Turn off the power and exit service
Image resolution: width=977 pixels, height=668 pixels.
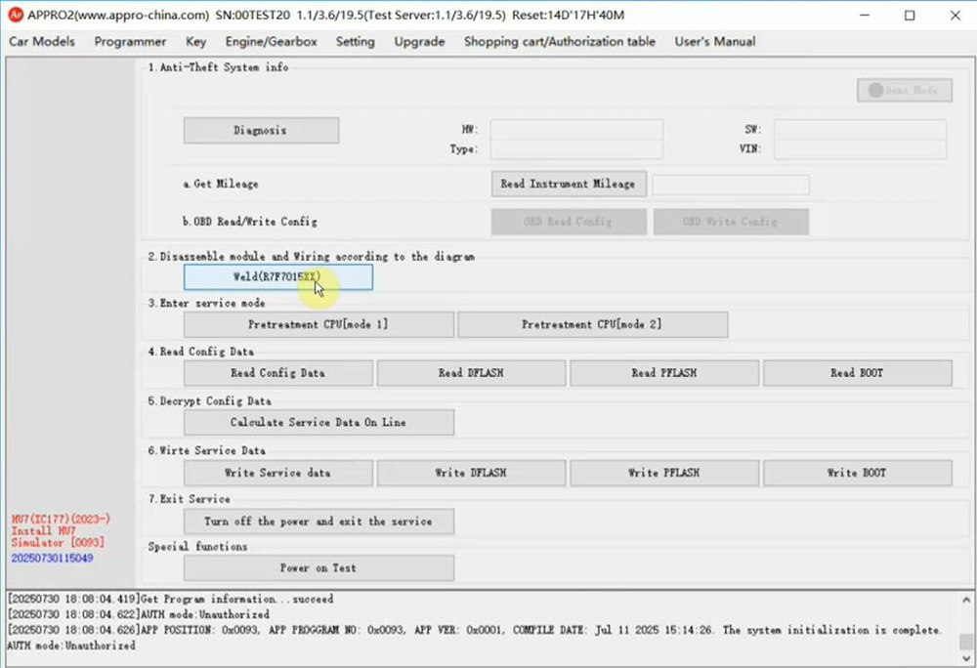319,522
